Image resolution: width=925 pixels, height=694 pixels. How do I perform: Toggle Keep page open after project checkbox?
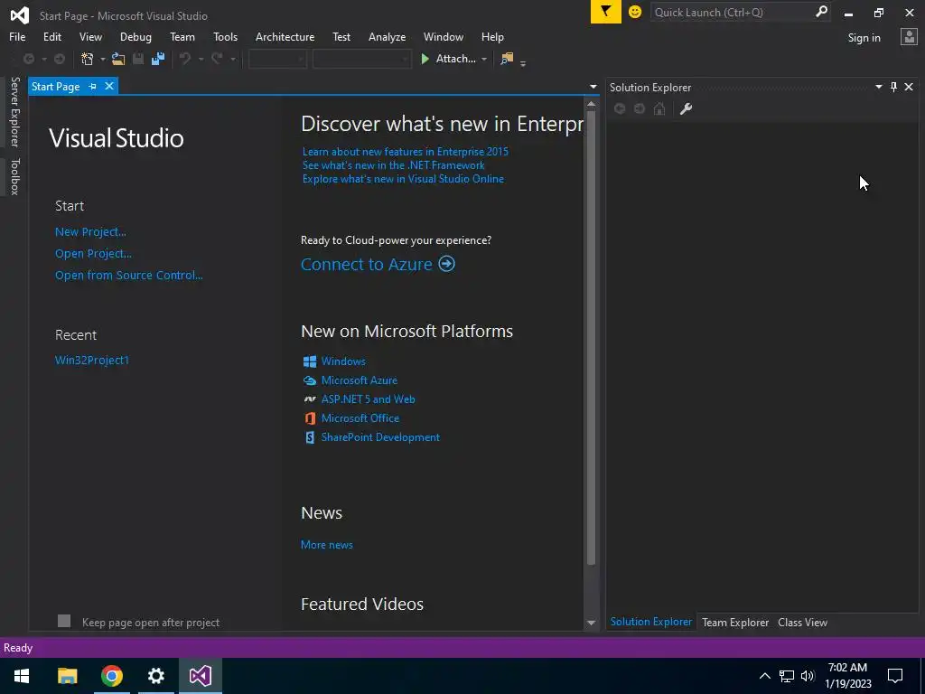coord(64,621)
